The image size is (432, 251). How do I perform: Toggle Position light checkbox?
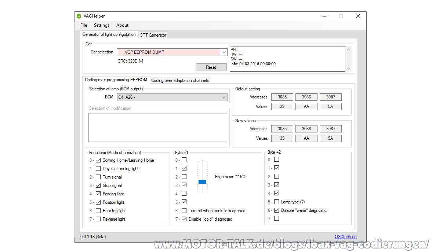coord(98,202)
